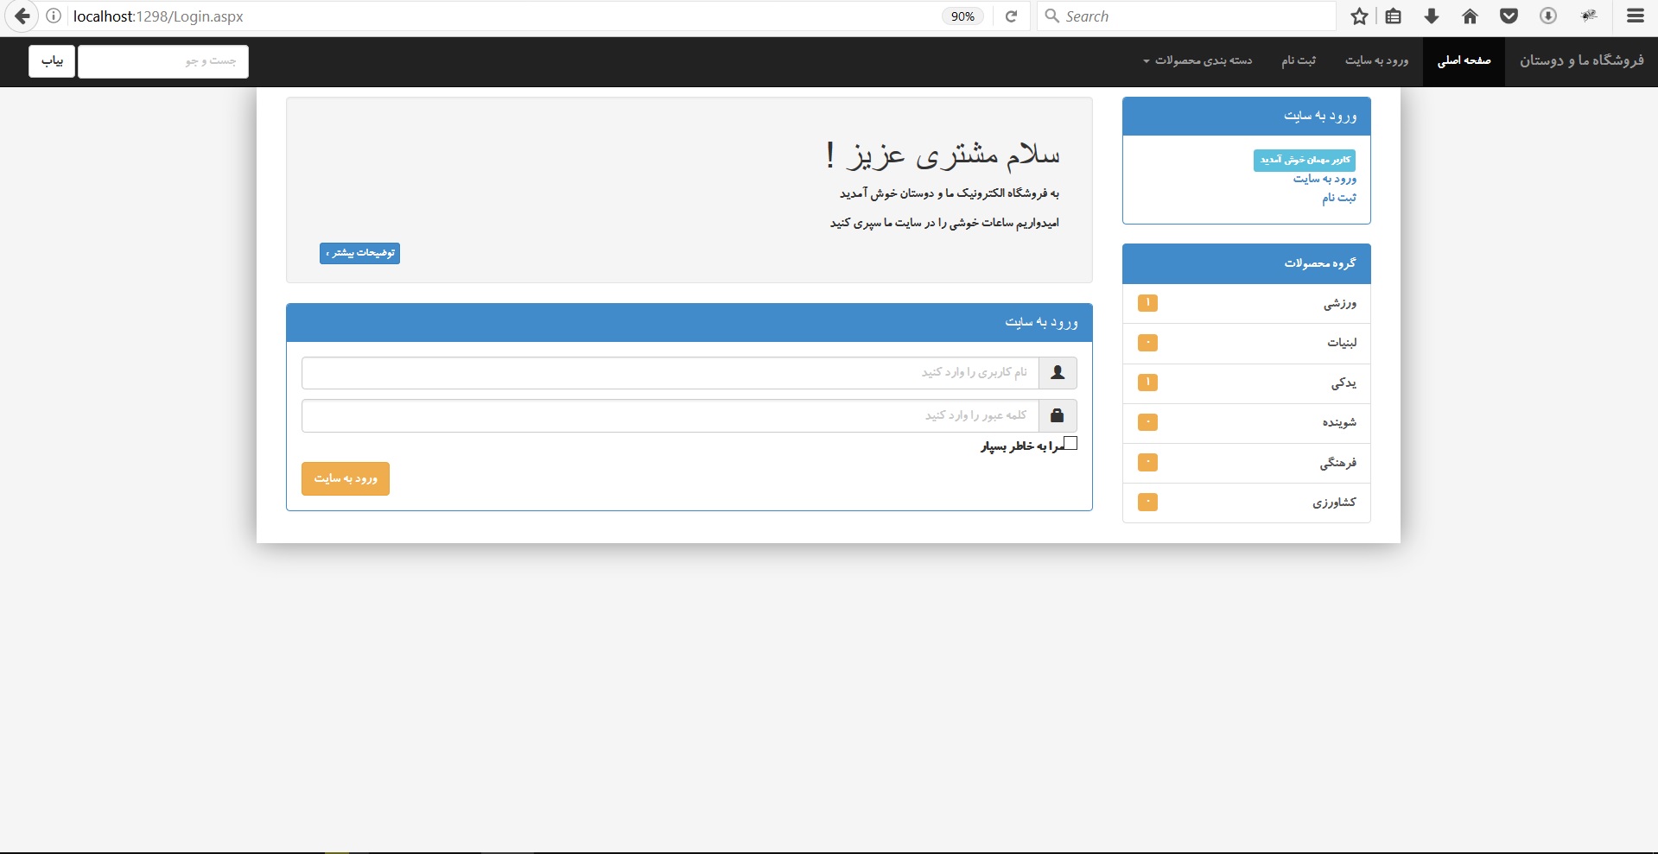1658x854 pixels.
Task: Select the 'کشاورزی' product category
Action: click(x=1247, y=503)
